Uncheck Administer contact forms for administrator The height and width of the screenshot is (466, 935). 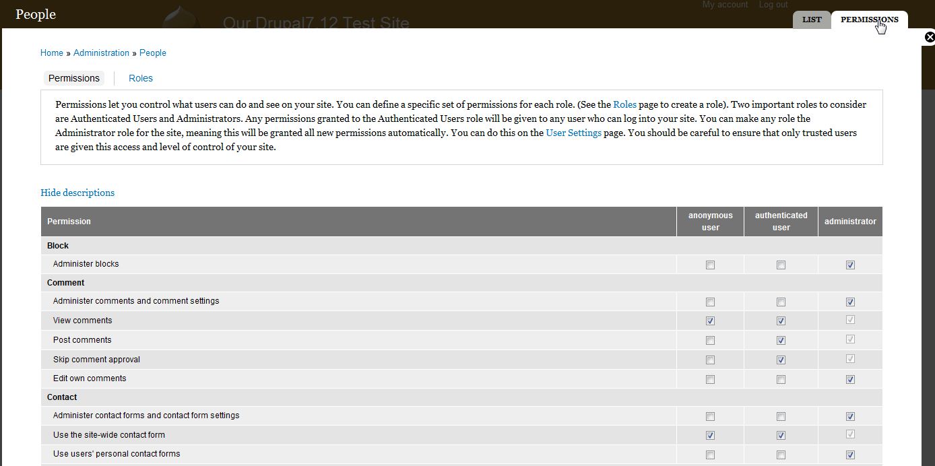pyautogui.click(x=850, y=417)
